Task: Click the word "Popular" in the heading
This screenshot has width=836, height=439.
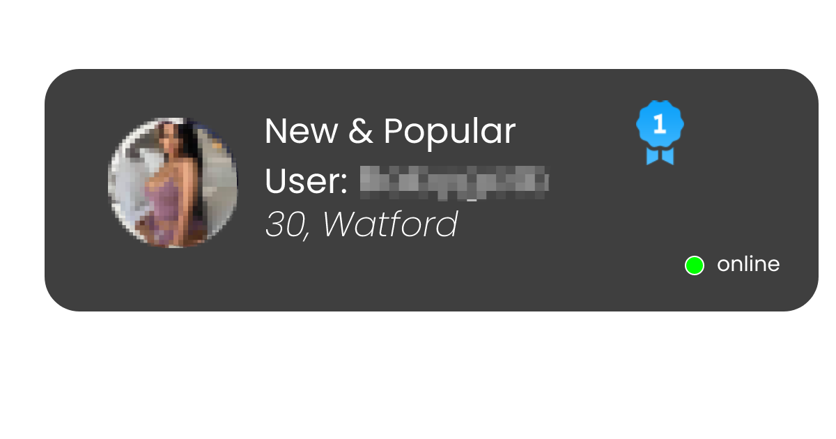Action: tap(450, 132)
